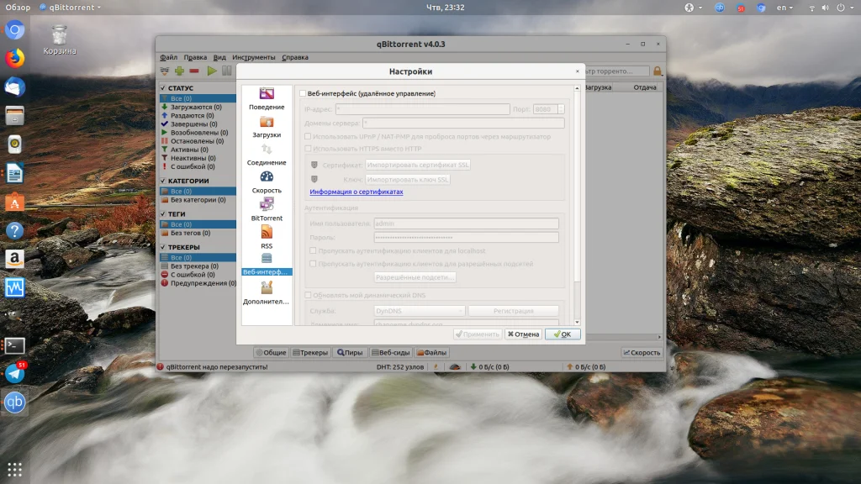861x484 pixels.
Task: Click the Регистрация button
Action: pyautogui.click(x=514, y=311)
